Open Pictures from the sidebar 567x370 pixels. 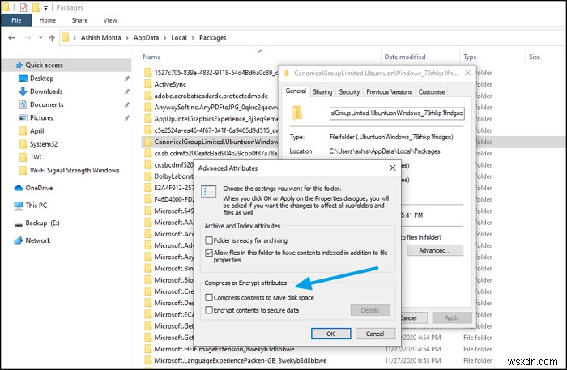pos(41,117)
